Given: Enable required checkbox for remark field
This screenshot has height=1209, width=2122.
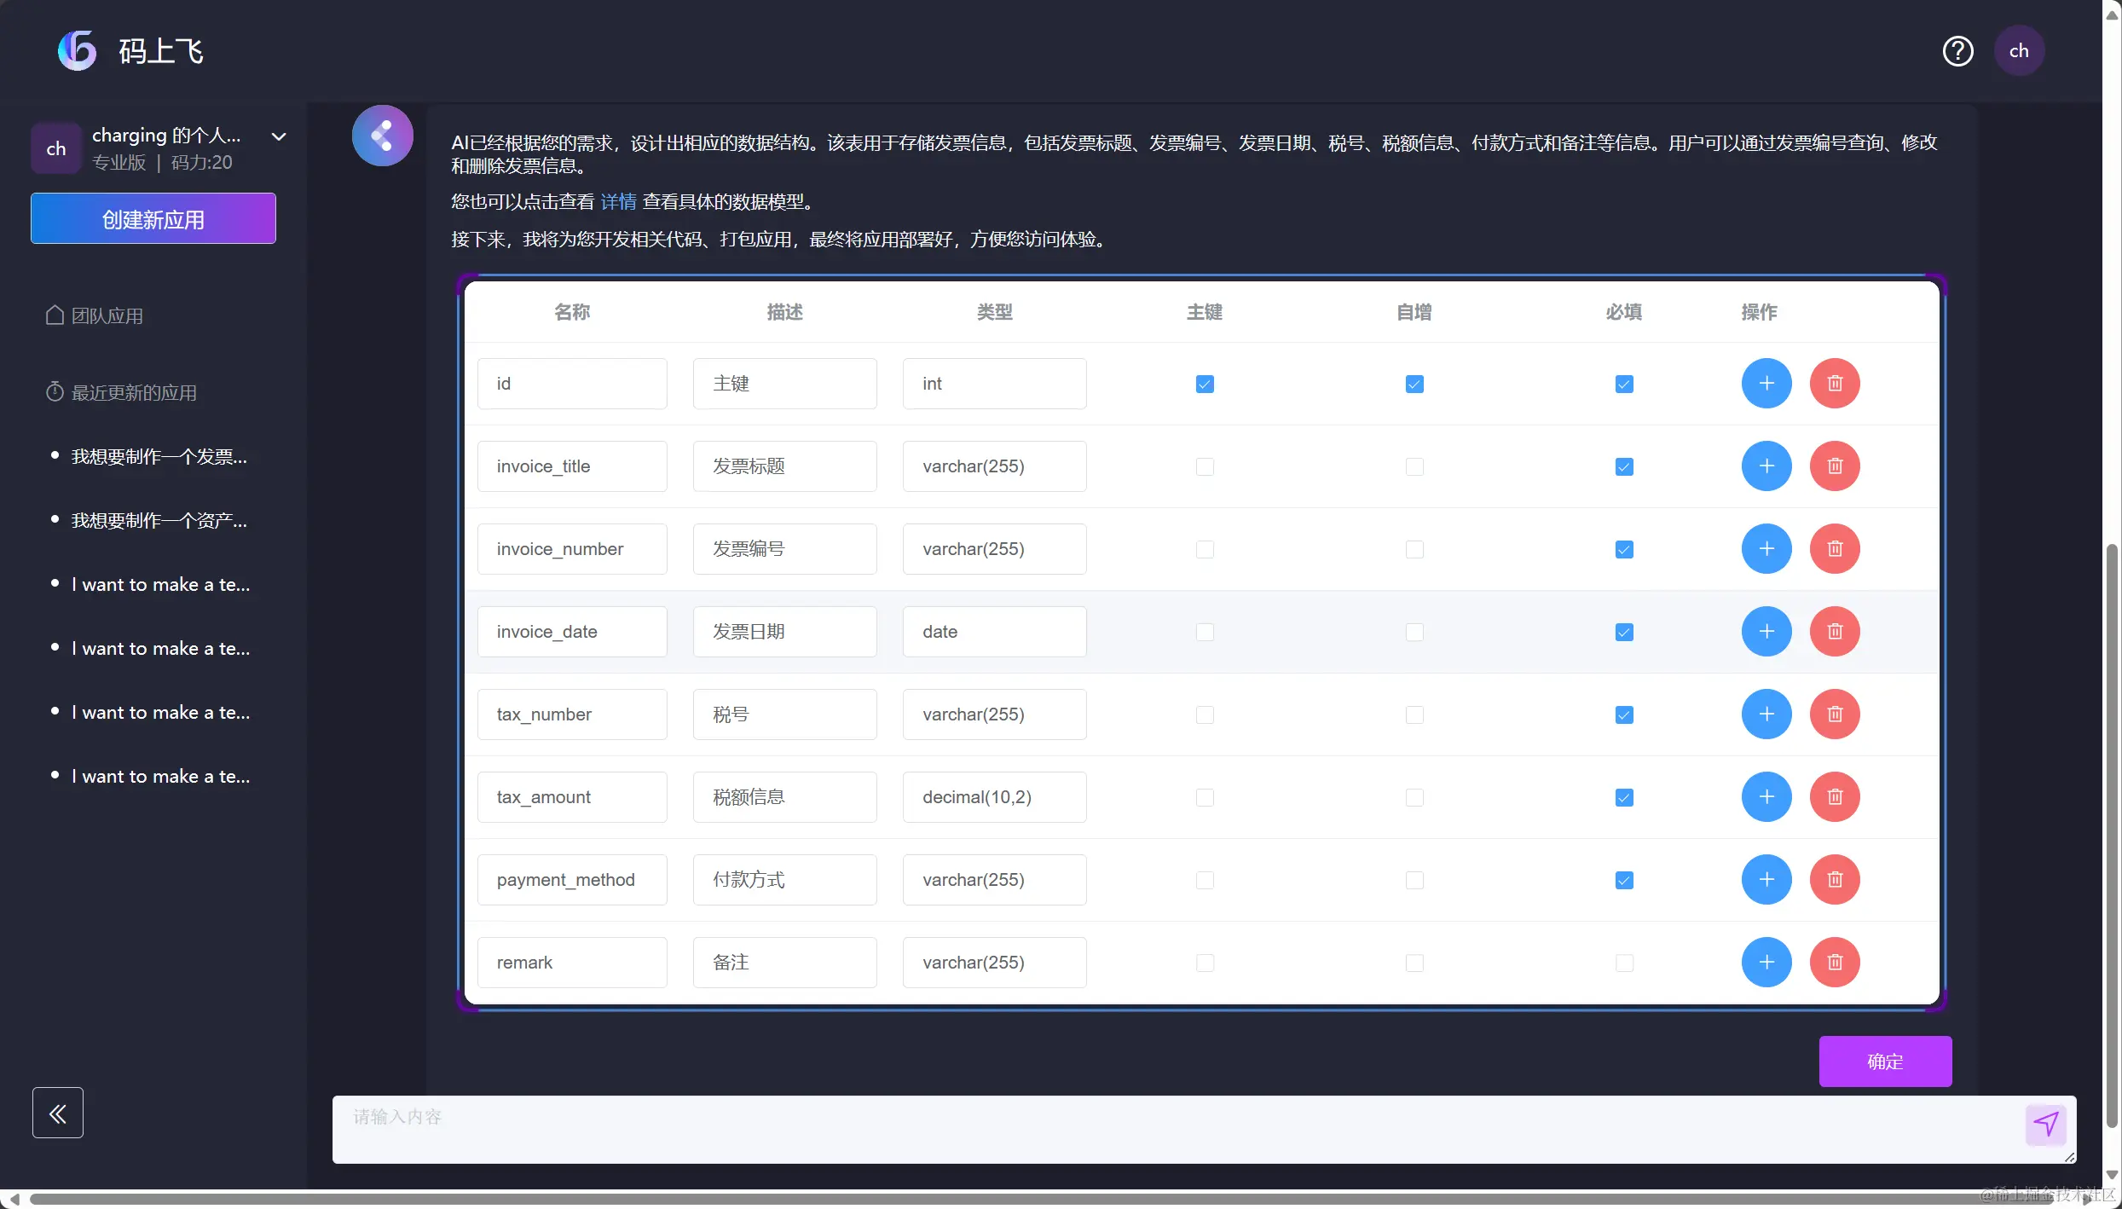Looking at the screenshot, I should pyautogui.click(x=1624, y=963).
